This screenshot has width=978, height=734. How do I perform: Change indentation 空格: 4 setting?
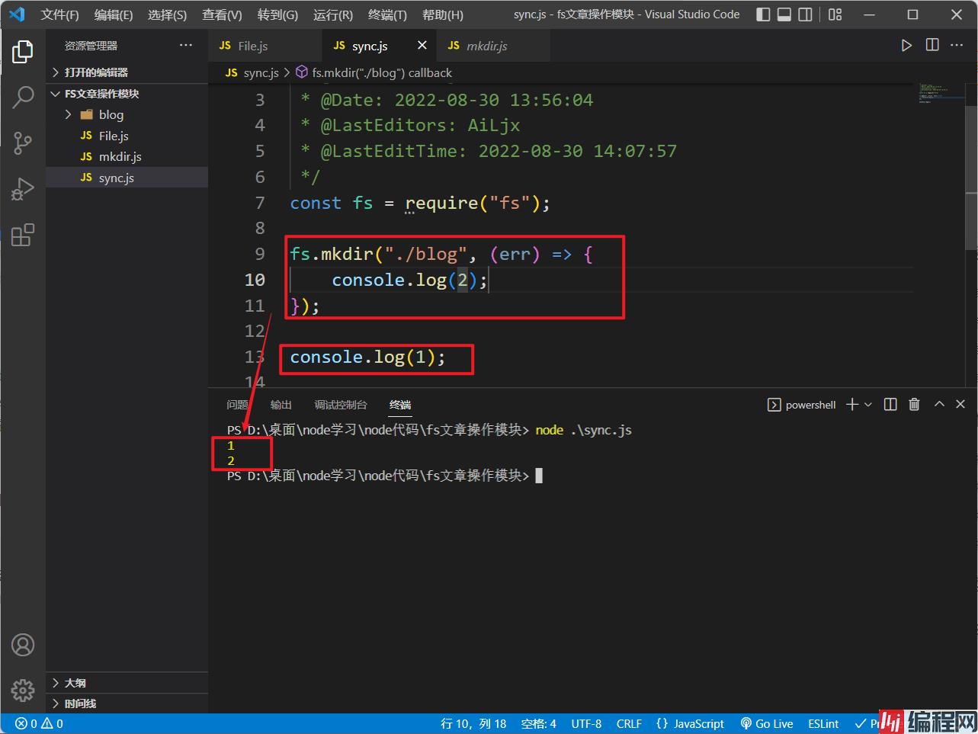point(539,724)
